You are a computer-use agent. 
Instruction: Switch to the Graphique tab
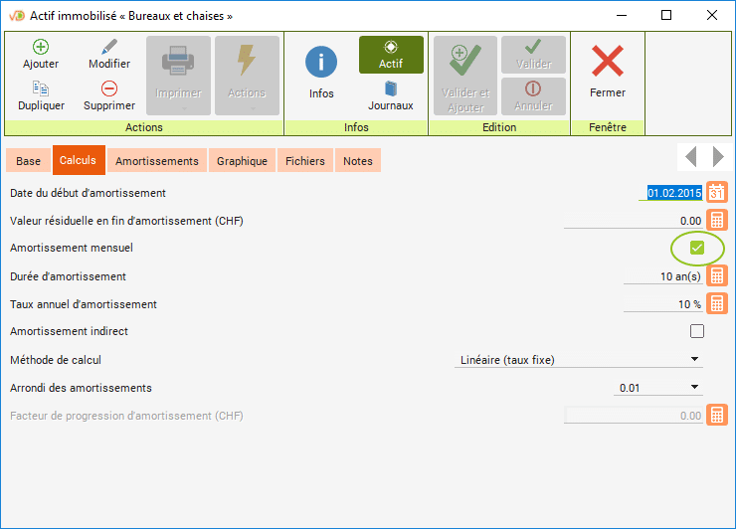[x=242, y=161]
